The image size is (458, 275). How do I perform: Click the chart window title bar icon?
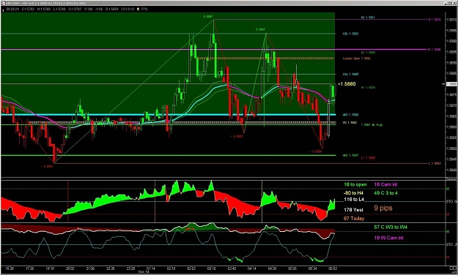(x=3, y=3)
